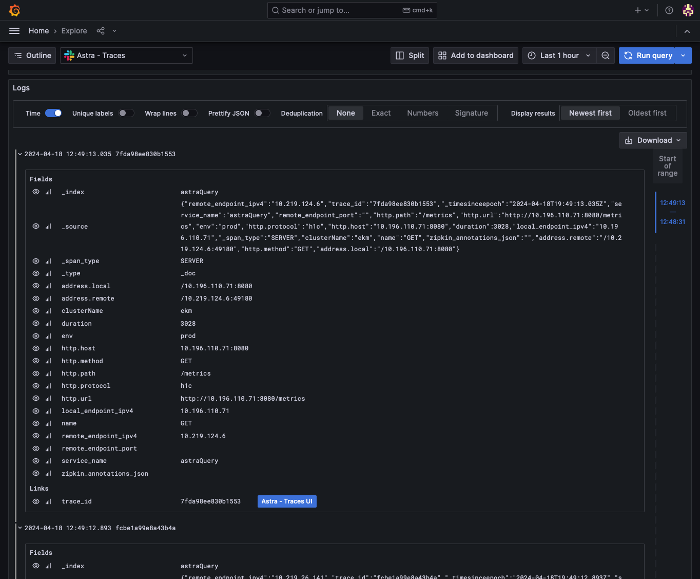Show stats icon for http.path field
This screenshot has width=700, height=579.
click(48, 373)
